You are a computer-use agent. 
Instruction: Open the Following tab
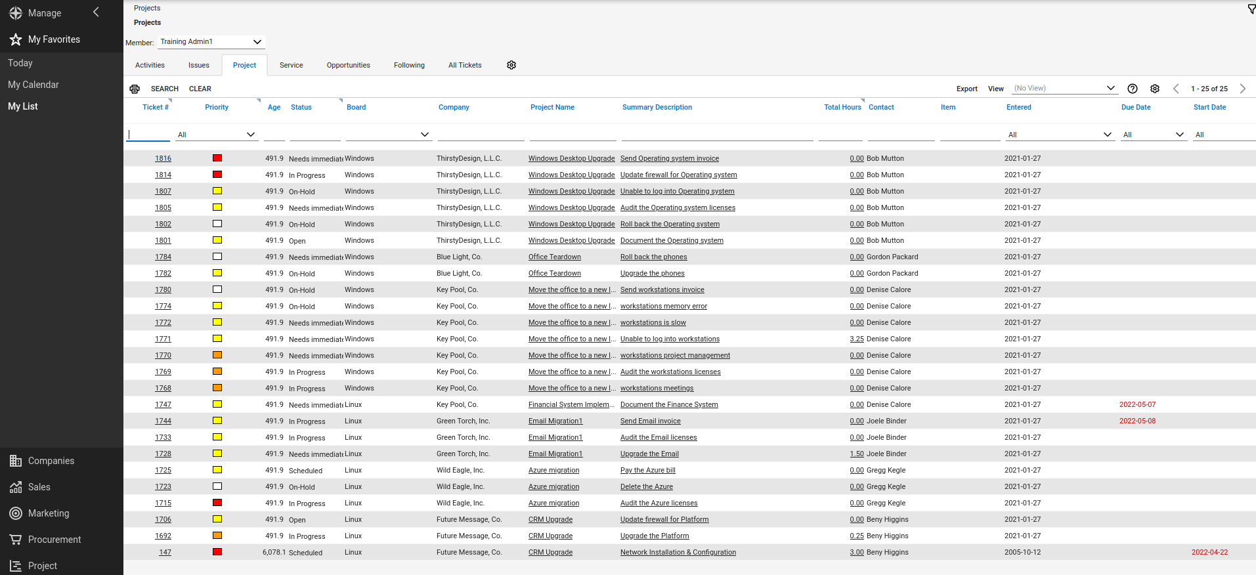(409, 65)
